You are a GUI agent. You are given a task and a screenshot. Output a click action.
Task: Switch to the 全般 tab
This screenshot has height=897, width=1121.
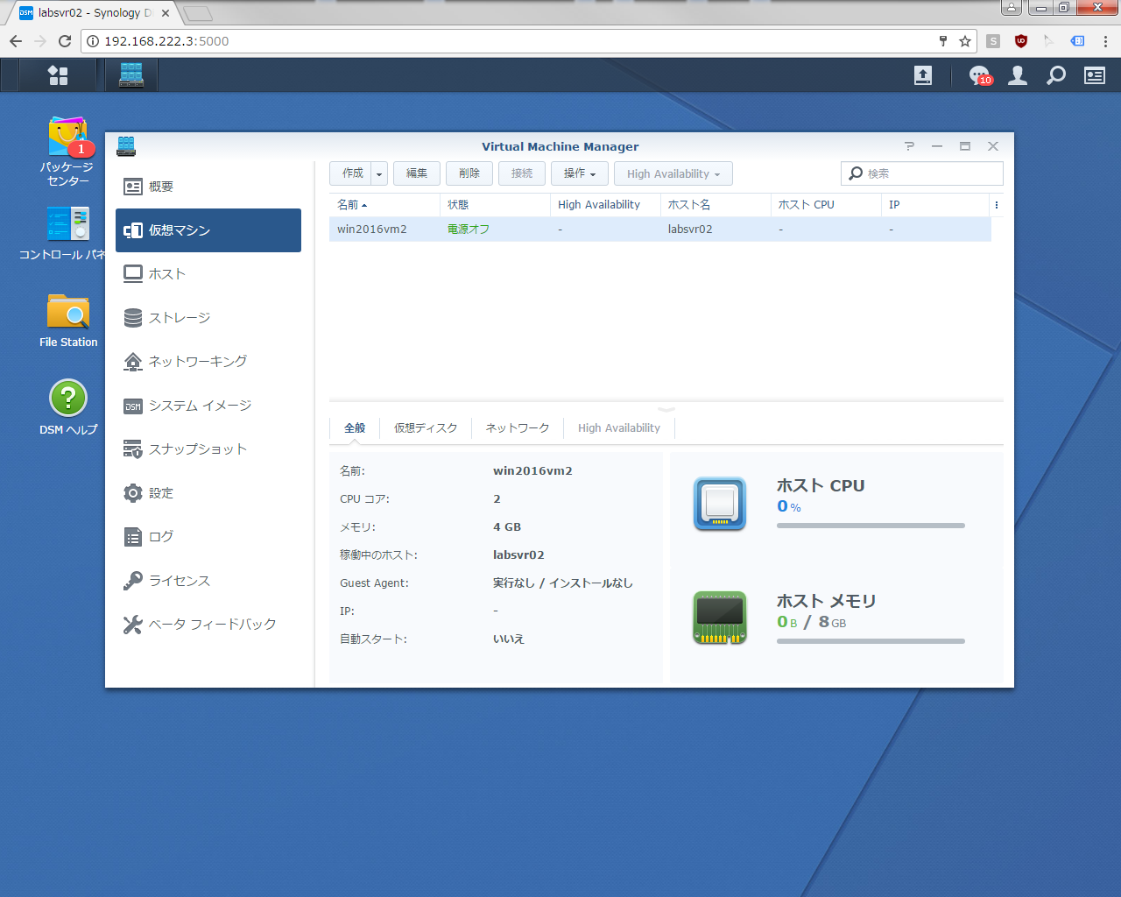[355, 428]
